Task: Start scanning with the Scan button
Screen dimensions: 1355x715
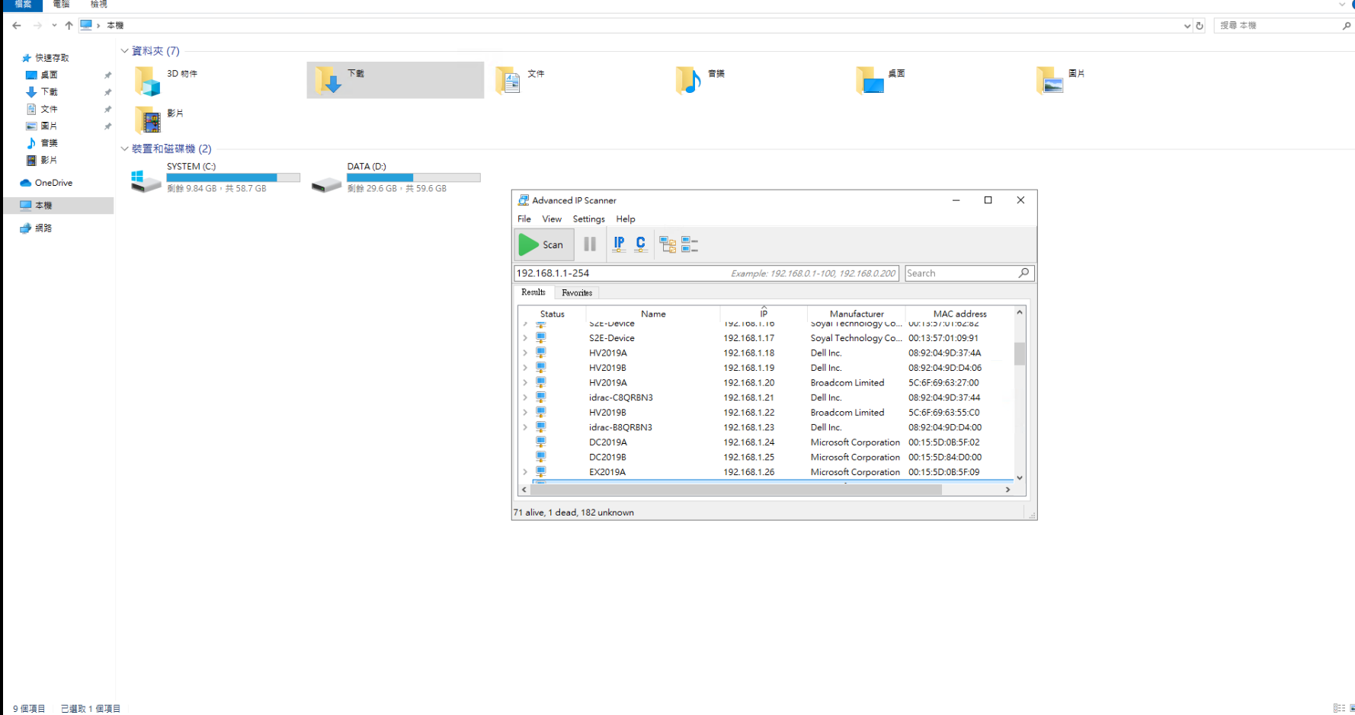Action: point(543,244)
